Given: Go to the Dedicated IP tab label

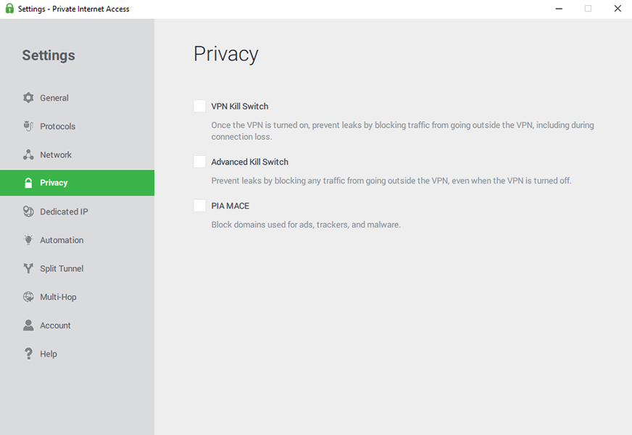Looking at the screenshot, I should (x=64, y=212).
